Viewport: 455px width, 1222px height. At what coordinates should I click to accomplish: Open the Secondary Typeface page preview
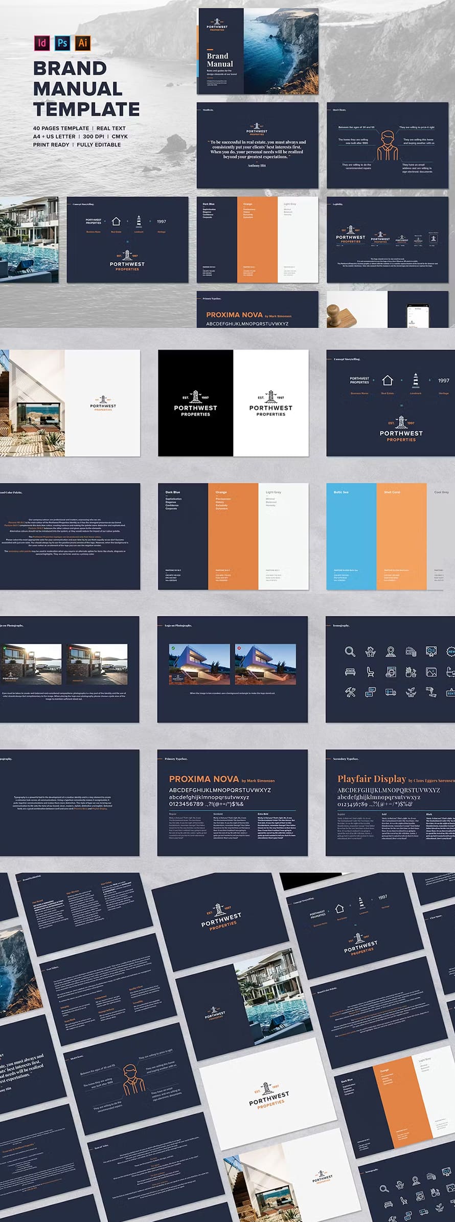(390, 803)
